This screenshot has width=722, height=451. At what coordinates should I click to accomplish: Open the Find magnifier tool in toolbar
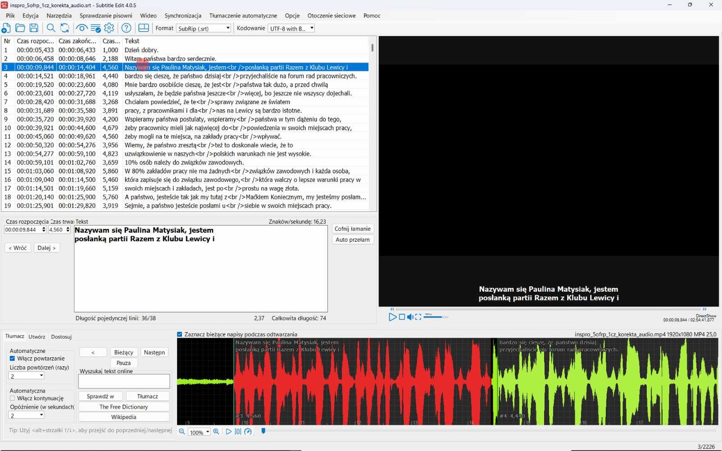point(51,28)
